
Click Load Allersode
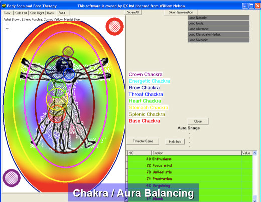(x=218, y=29)
